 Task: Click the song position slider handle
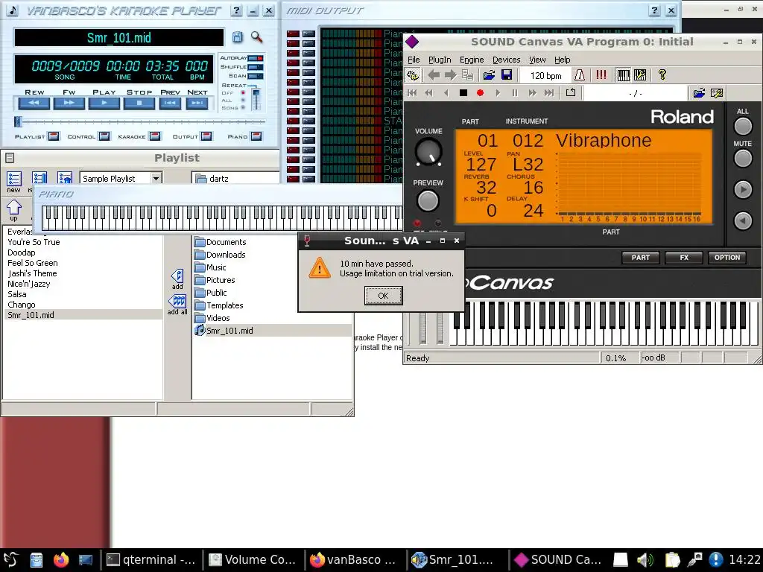(x=18, y=121)
